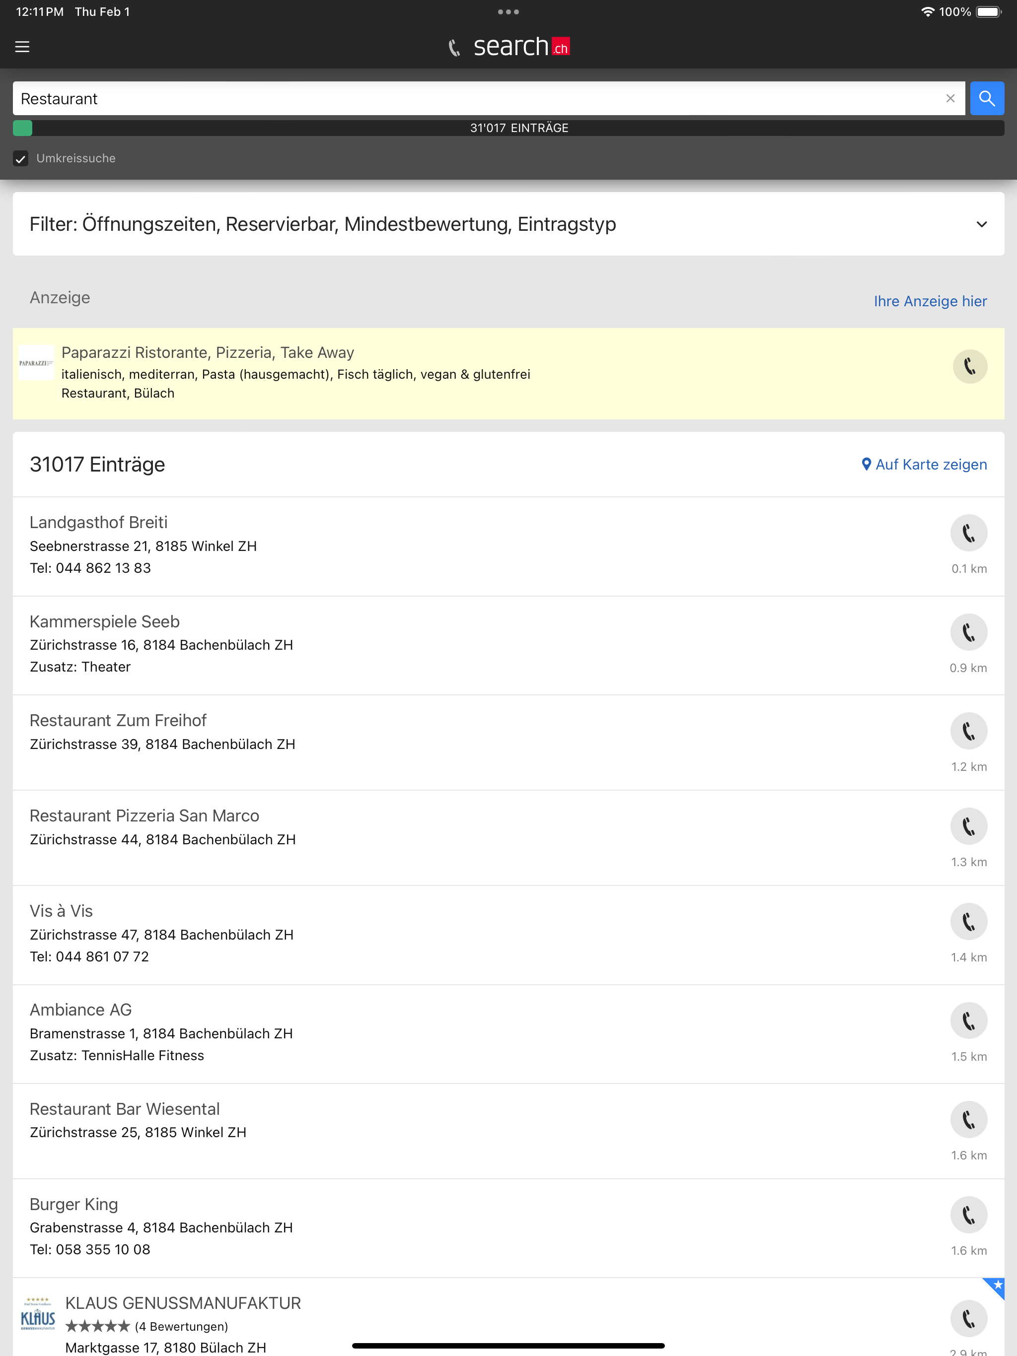Call Ambiance AG phone icon

pos(968,1020)
